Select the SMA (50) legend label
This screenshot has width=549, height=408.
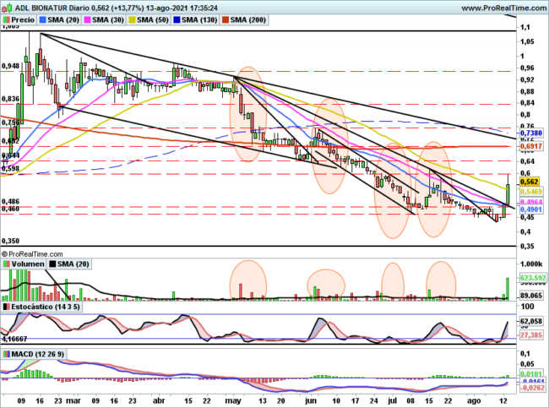(x=153, y=20)
